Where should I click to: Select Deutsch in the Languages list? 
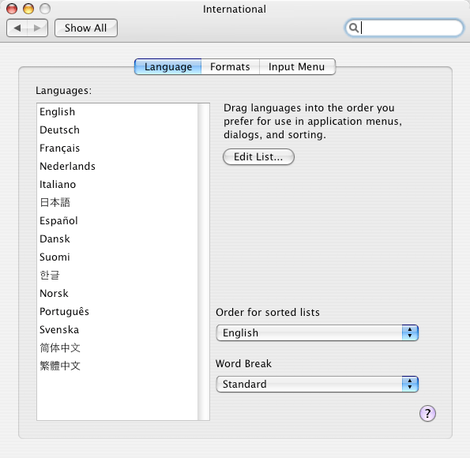pyautogui.click(x=117, y=130)
